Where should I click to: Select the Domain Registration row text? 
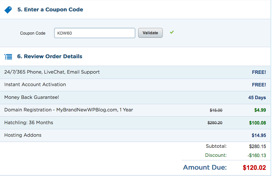click(69, 110)
